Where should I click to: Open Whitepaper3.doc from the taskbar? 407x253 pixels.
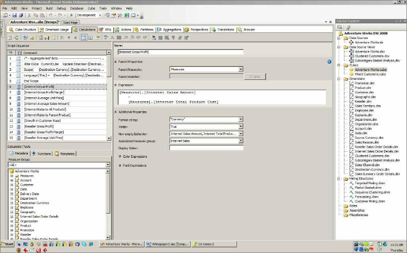point(167,244)
